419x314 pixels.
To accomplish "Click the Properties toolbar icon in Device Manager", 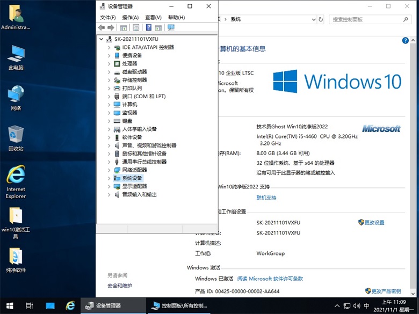I will (136, 27).
